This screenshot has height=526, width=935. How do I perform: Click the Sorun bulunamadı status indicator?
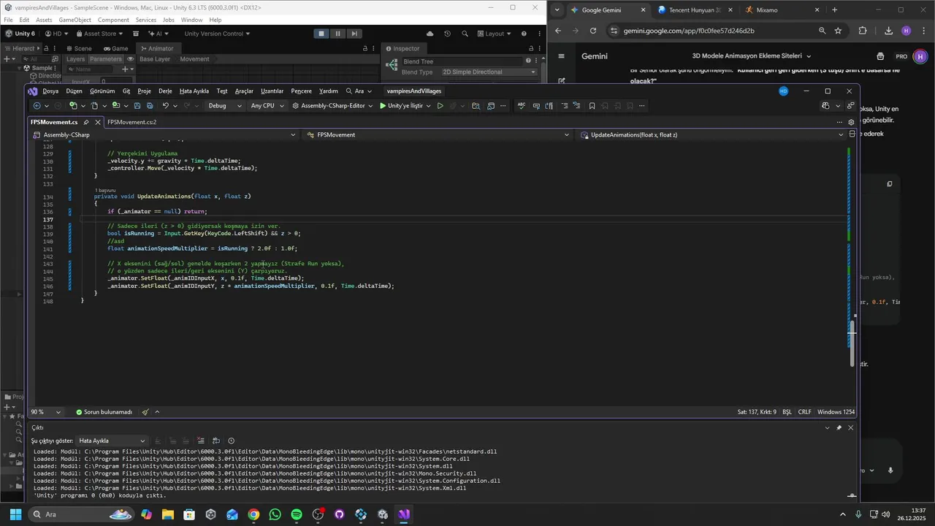(x=104, y=412)
